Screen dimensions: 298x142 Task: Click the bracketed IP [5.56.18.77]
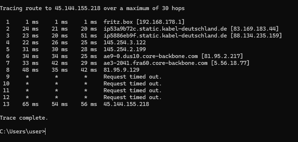[230, 63]
